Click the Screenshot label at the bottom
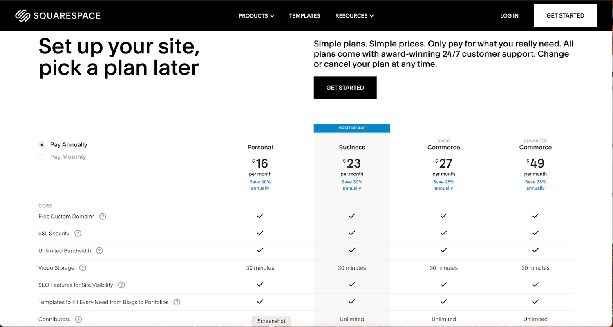This screenshot has height=327, width=613. point(271,321)
